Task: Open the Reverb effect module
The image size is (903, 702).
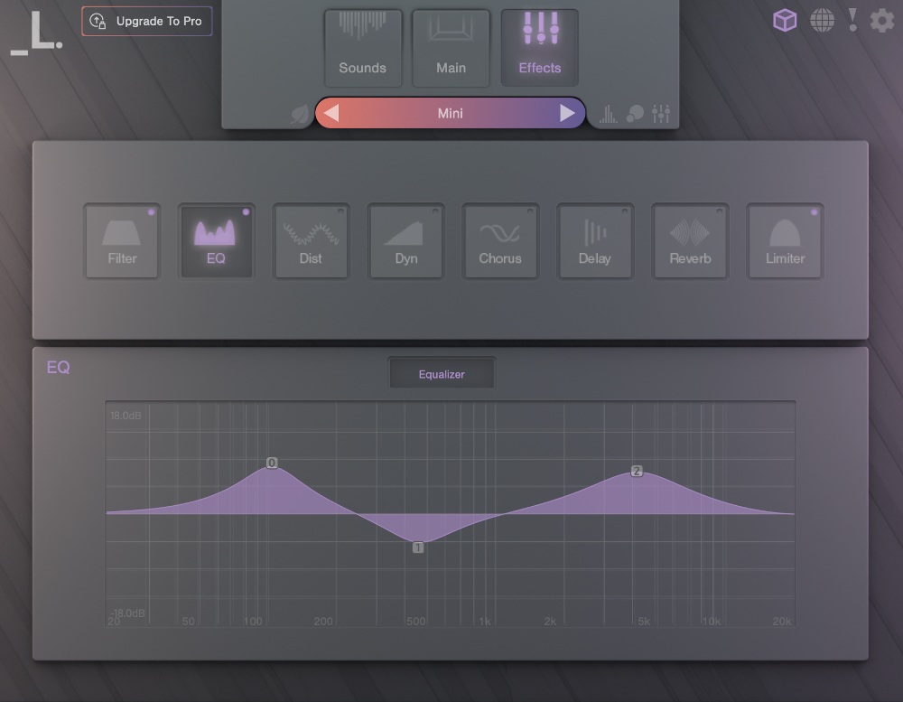Action: point(690,240)
